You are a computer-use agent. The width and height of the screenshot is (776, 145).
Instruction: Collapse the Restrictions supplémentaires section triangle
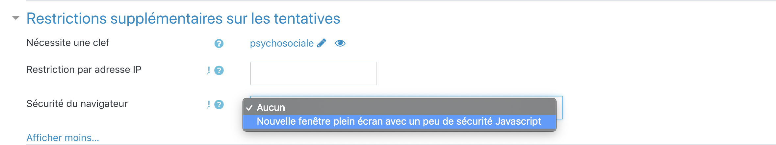coord(15,18)
